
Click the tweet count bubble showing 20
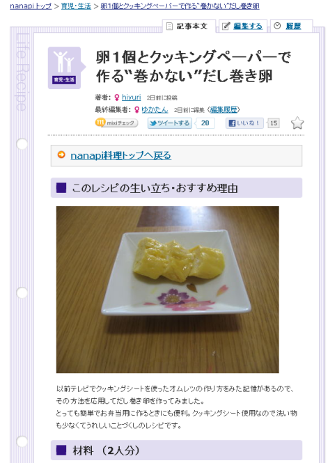tap(205, 123)
